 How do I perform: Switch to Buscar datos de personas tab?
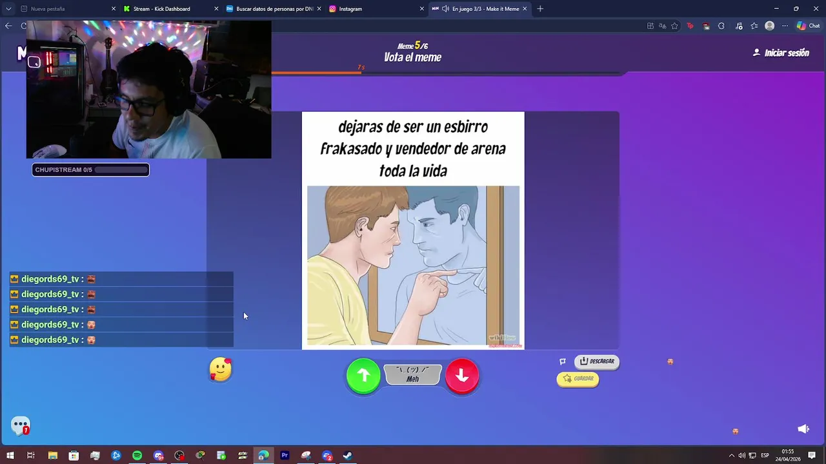(x=274, y=9)
